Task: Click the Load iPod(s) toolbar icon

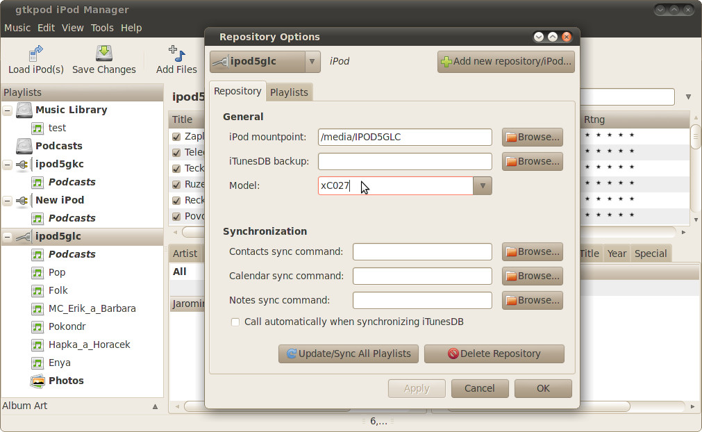Action: click(x=36, y=53)
